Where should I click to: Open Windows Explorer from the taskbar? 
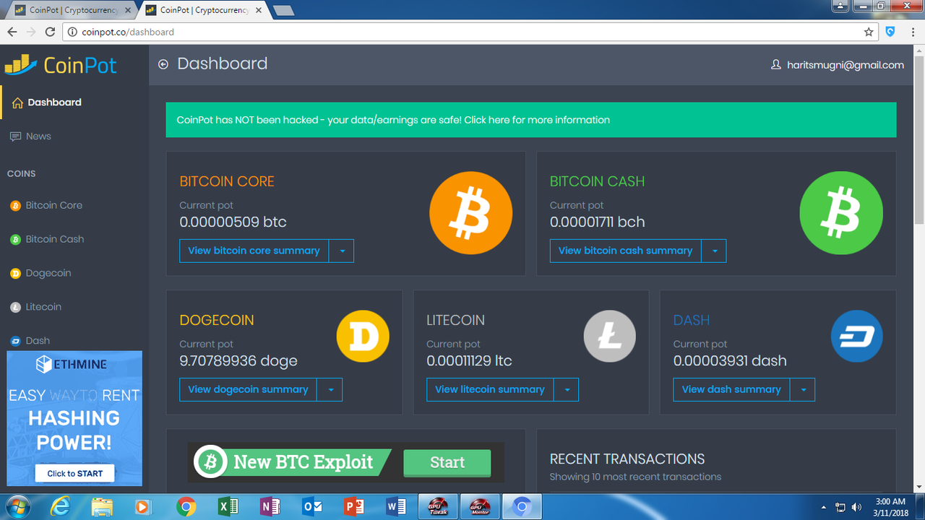click(102, 506)
